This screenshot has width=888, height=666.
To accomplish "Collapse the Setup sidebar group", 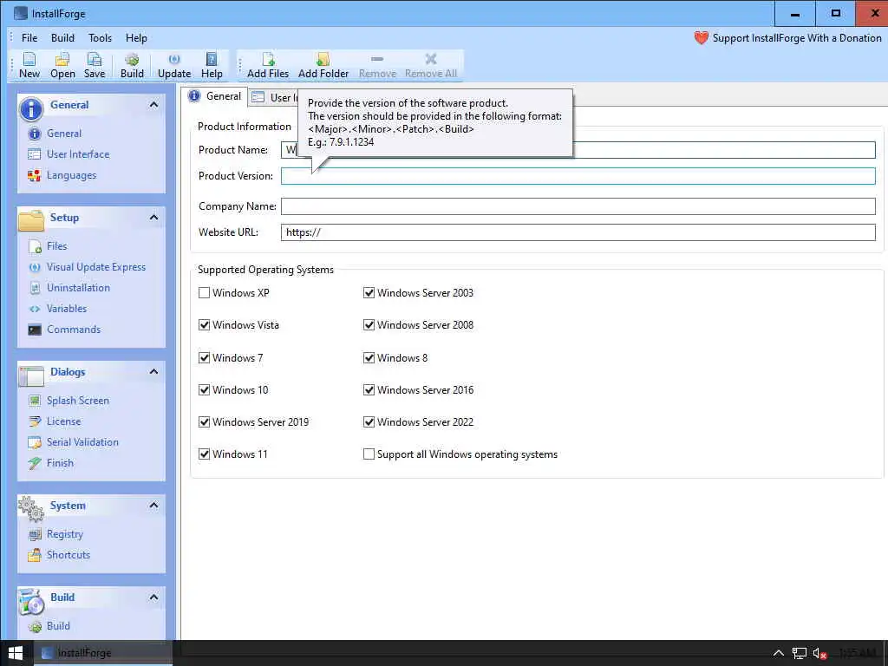I will click(x=153, y=218).
